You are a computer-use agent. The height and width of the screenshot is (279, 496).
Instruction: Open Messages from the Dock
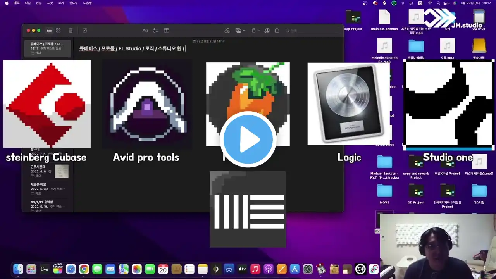tap(97, 269)
